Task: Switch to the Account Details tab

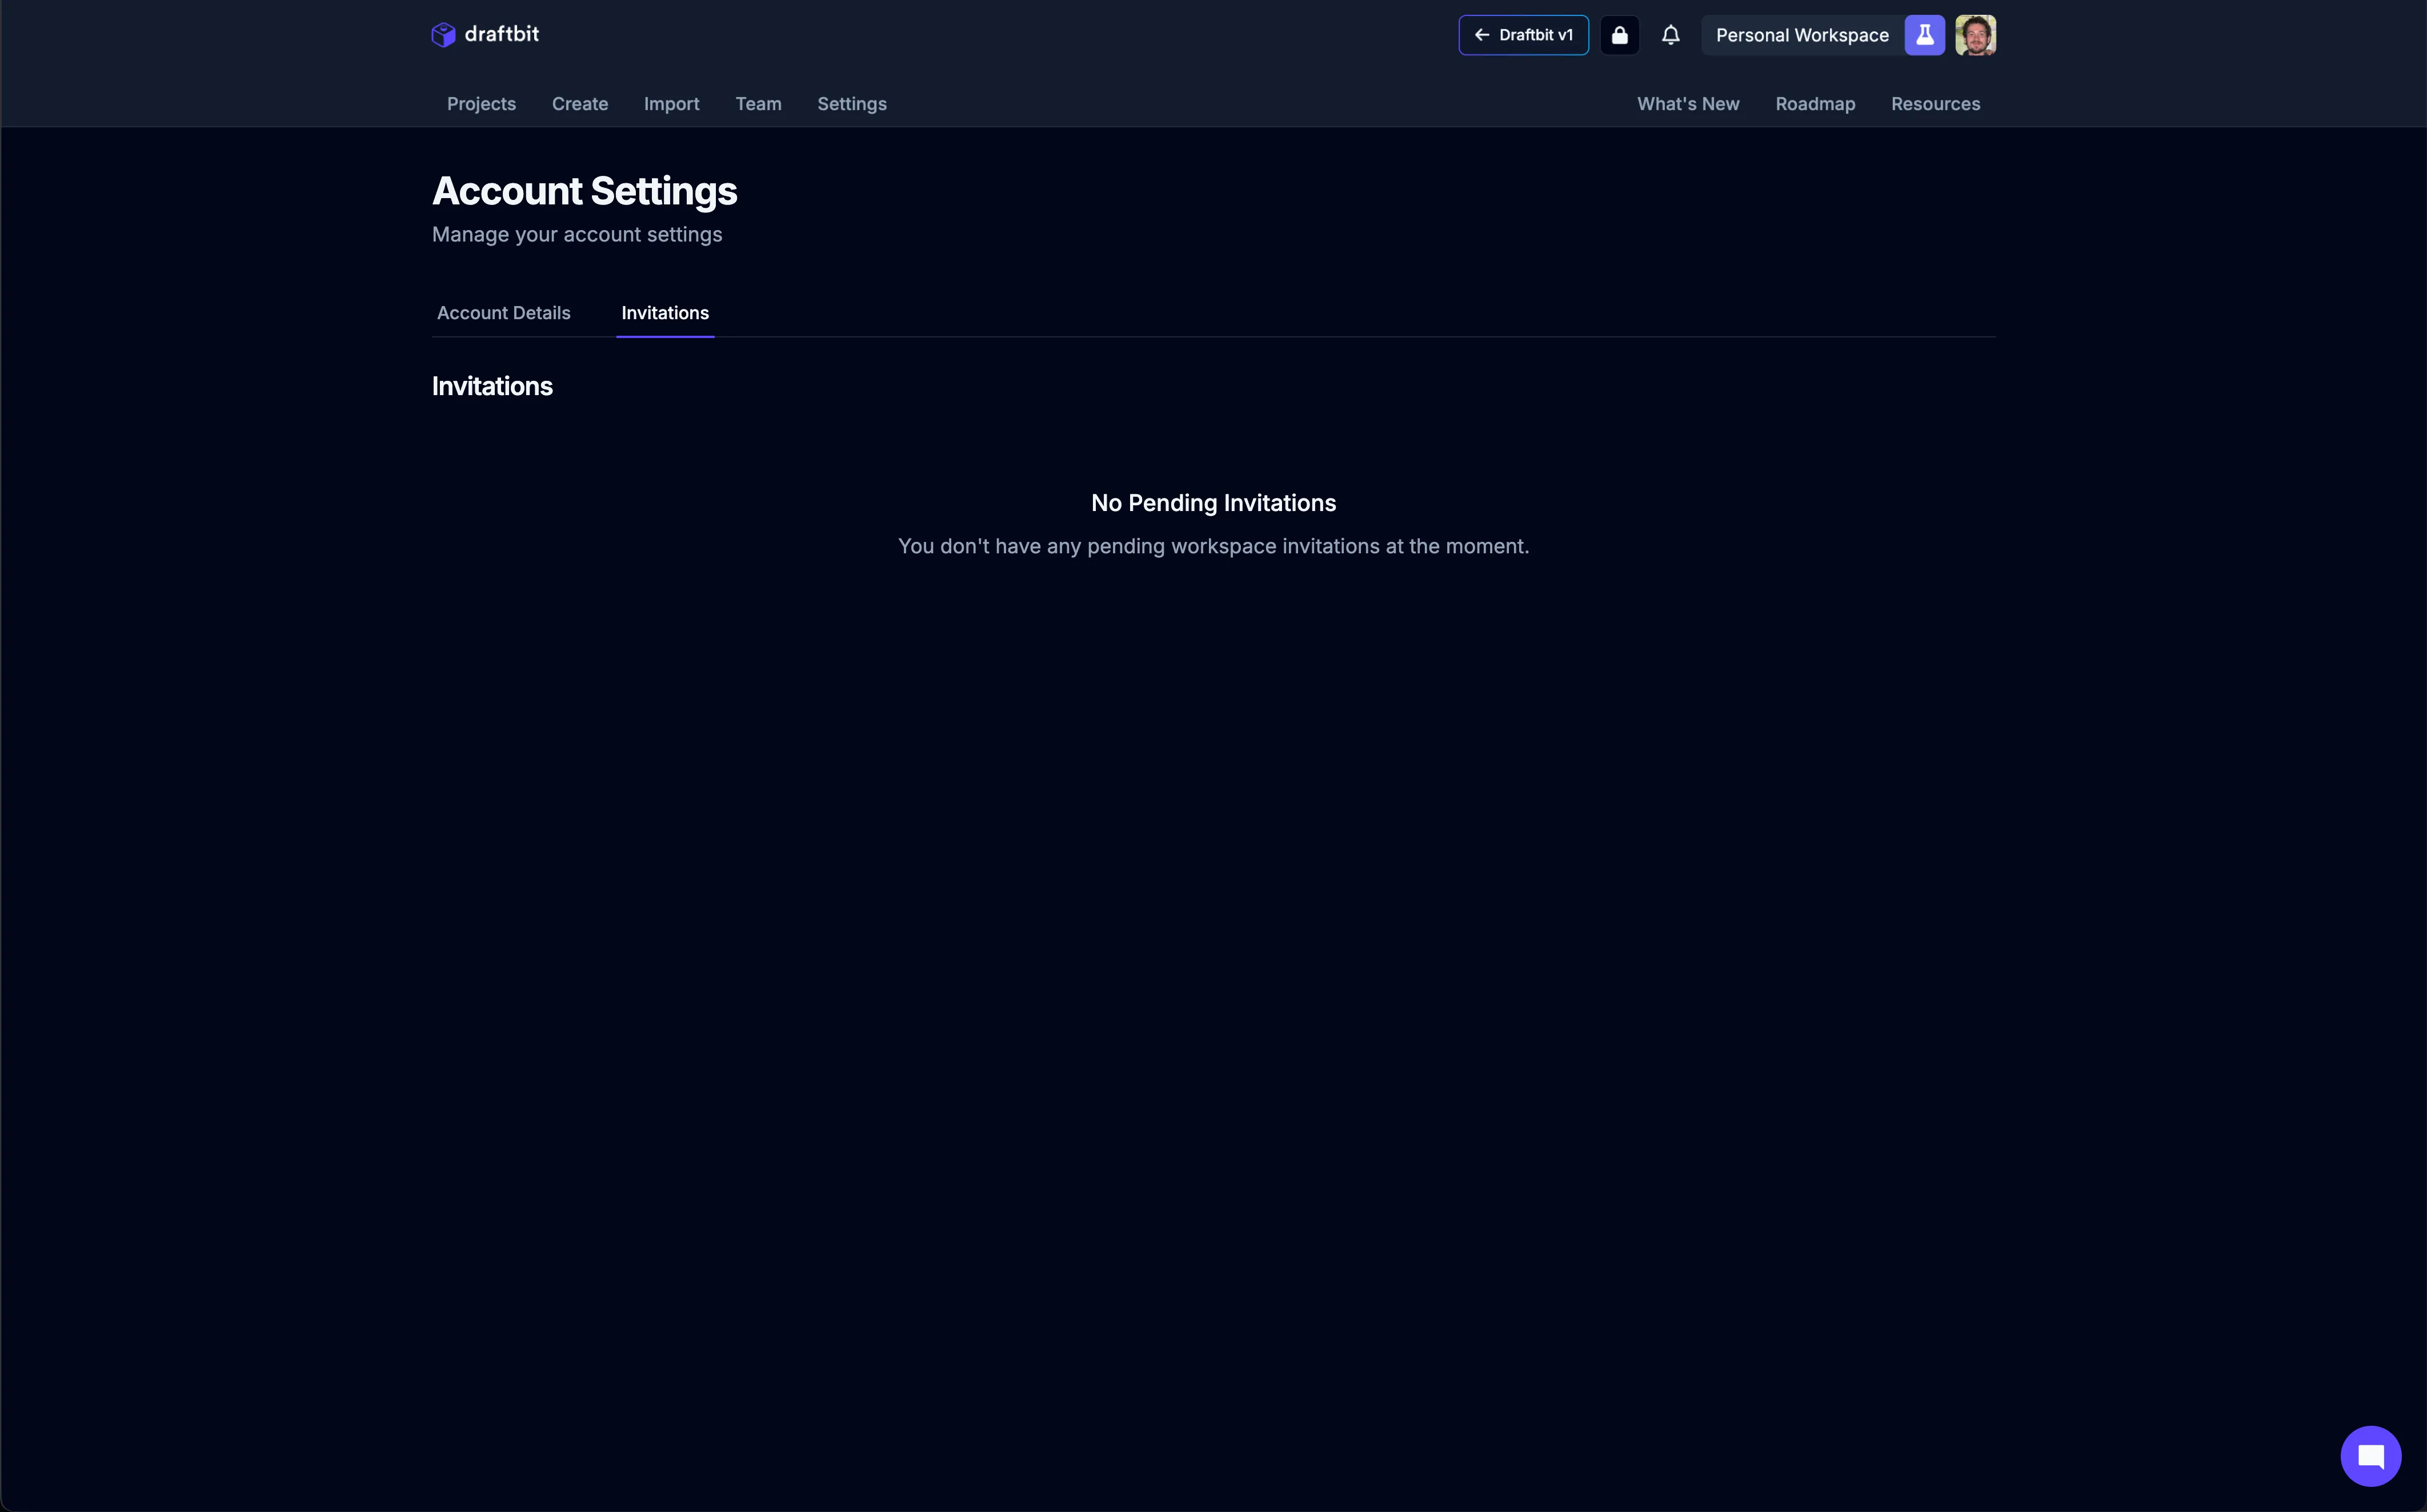Action: click(x=503, y=313)
